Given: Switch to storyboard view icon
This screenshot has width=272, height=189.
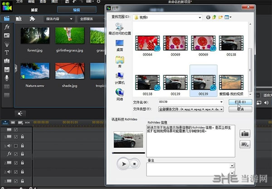Looking at the screenshot, I should tap(13, 122).
